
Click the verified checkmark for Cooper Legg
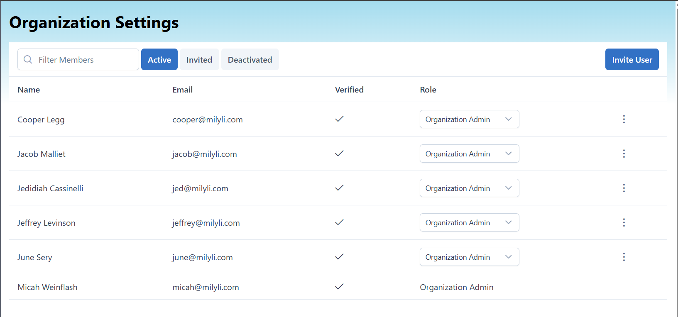(x=339, y=119)
